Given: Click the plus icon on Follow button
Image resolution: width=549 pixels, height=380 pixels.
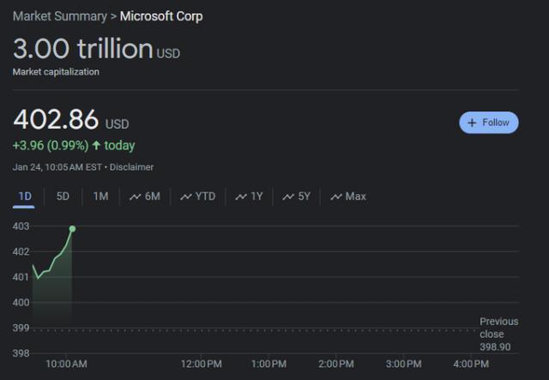Looking at the screenshot, I should click(x=472, y=123).
